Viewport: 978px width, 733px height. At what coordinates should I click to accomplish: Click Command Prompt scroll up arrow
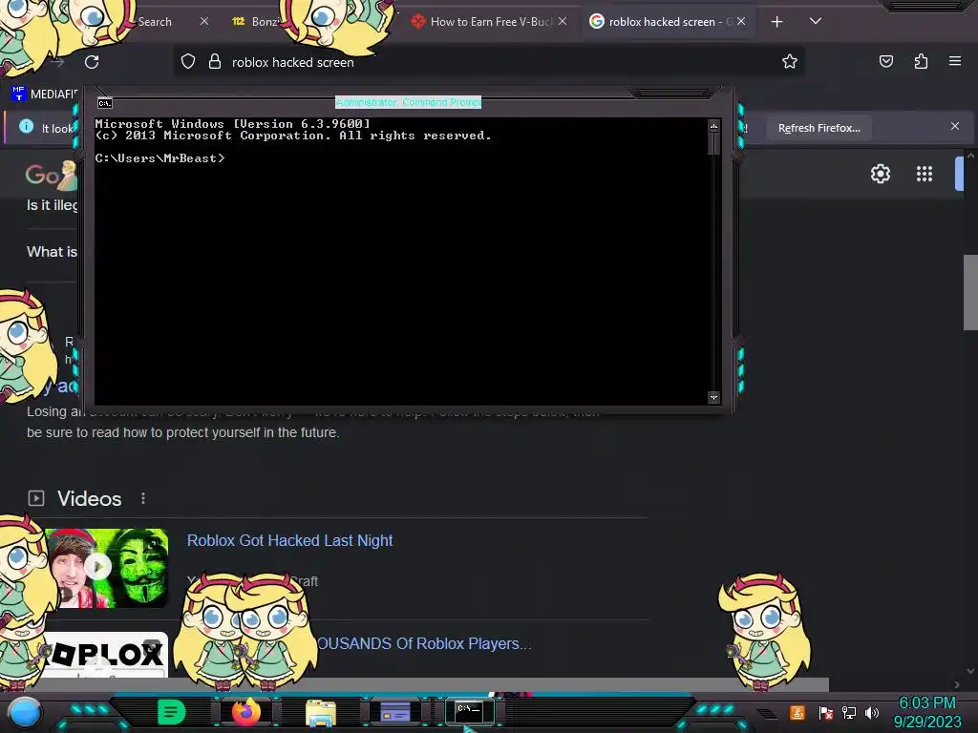[713, 126]
